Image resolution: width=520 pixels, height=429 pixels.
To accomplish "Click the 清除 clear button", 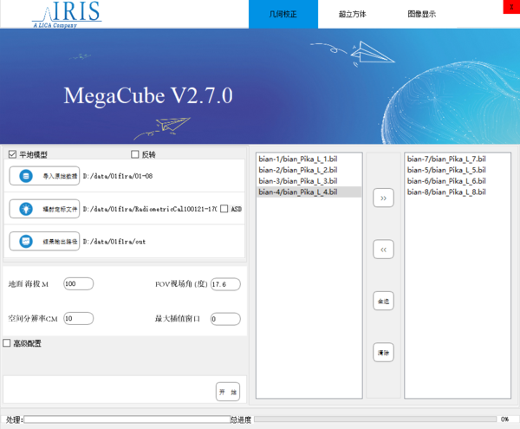I will point(383,352).
